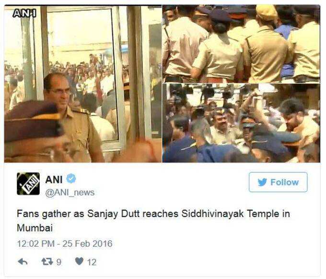Open the @ANI_news handle link

tap(70, 193)
